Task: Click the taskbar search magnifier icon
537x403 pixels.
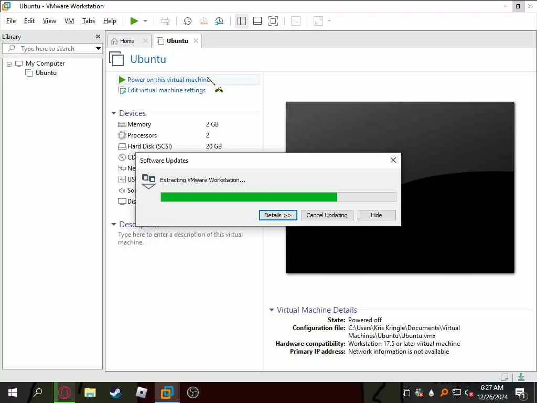Action: [38, 392]
